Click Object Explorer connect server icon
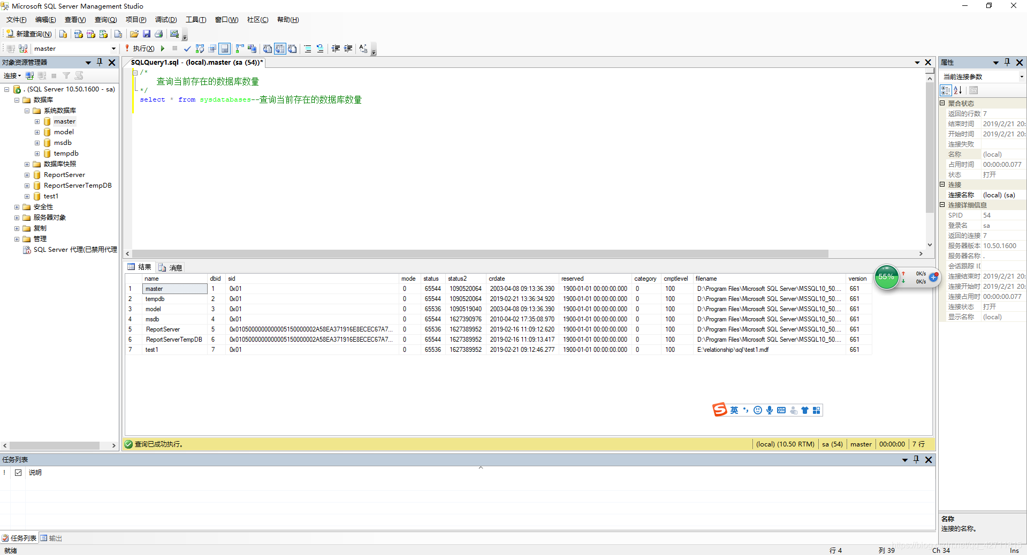Image resolution: width=1027 pixels, height=555 pixels. coord(30,76)
